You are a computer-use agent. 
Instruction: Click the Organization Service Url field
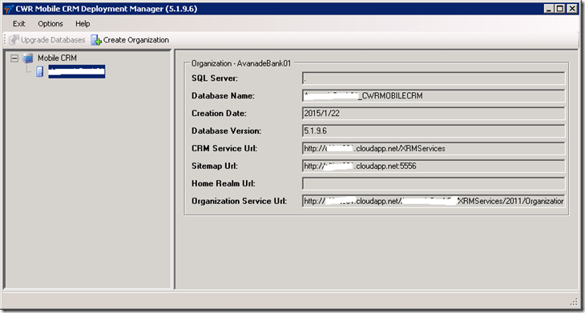click(x=434, y=201)
